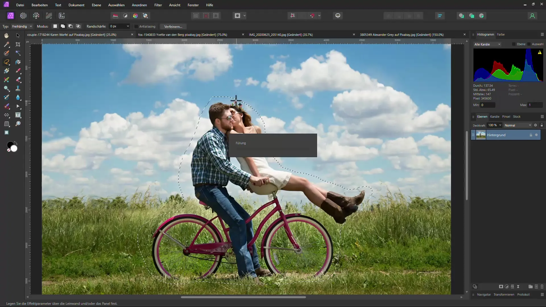
Task: Apply Auto White Balance from toolbar
Action: point(145,16)
